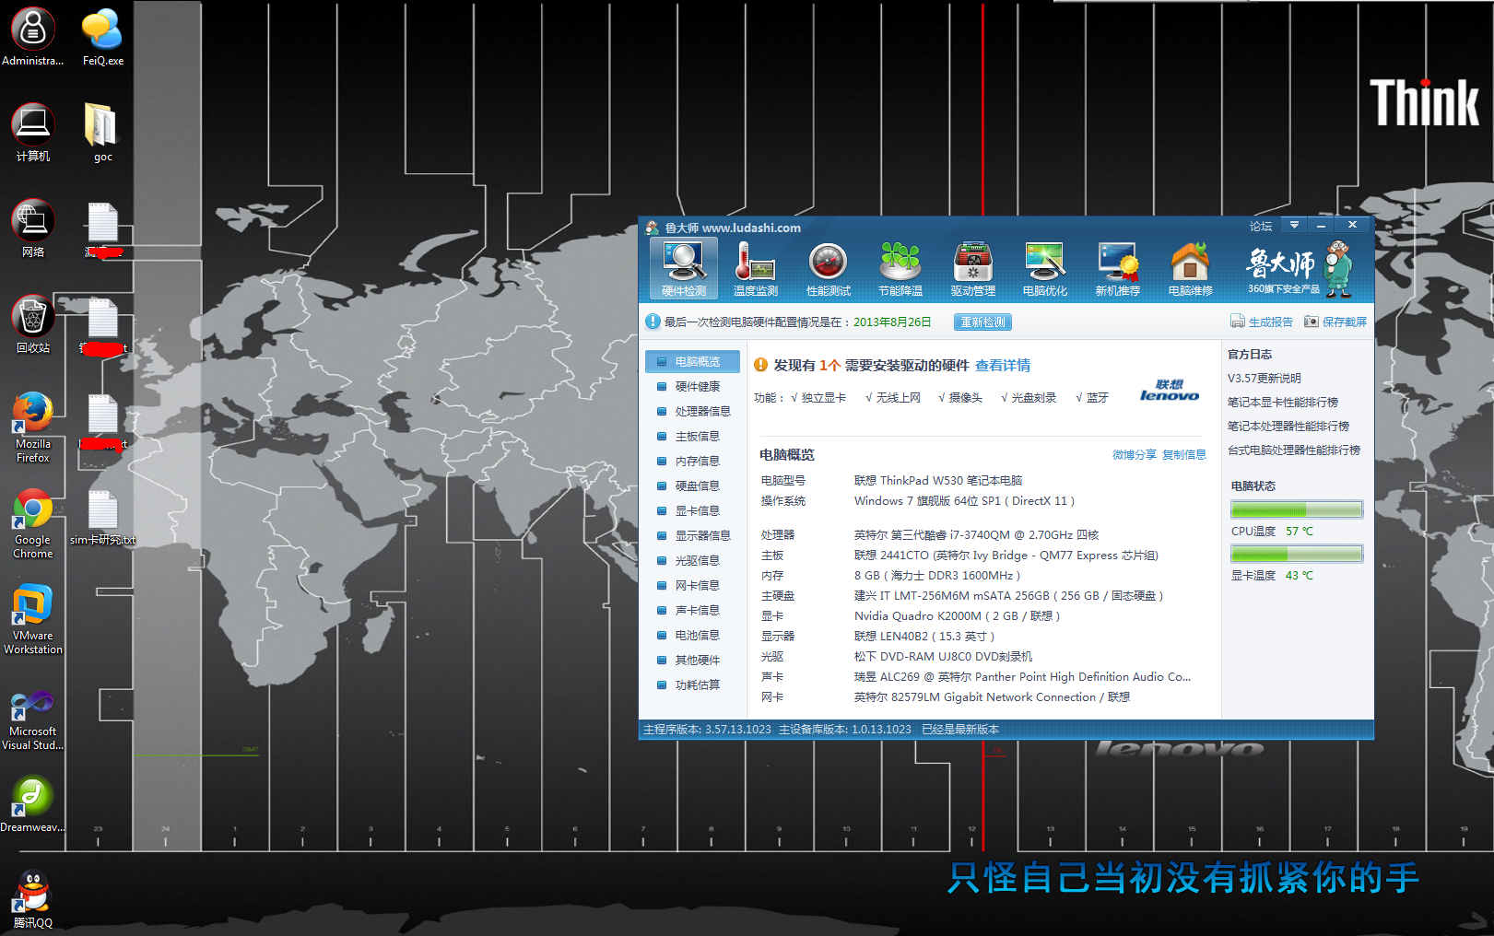
Task: Open 笔记本处理器性能排行榜 ranking link
Action: click(x=1288, y=427)
